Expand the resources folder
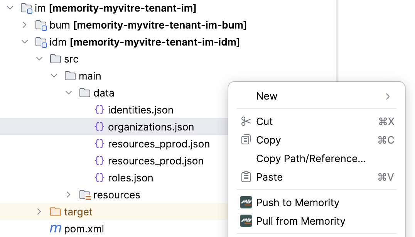The width and height of the screenshot is (415, 237). 69,195
